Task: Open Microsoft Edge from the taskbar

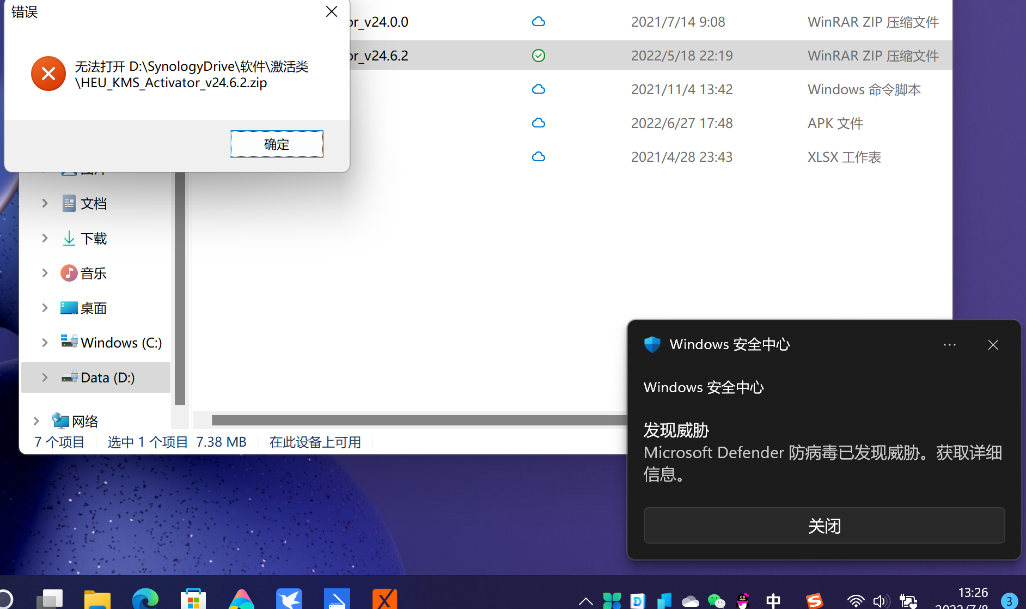Action: point(145,599)
